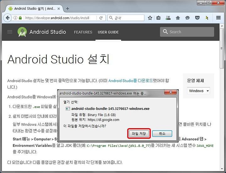Image resolution: width=226 pixels, height=173 pixels.
Task: Click the 파일 유형: Binary File (1.6 GB) line
Action: (94, 115)
